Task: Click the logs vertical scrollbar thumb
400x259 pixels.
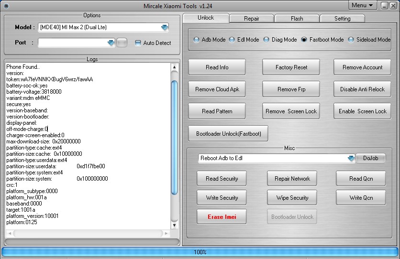Action: 175,138
